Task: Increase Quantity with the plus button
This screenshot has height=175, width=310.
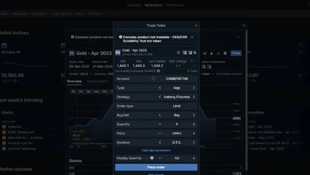Action: pyautogui.click(x=194, y=124)
